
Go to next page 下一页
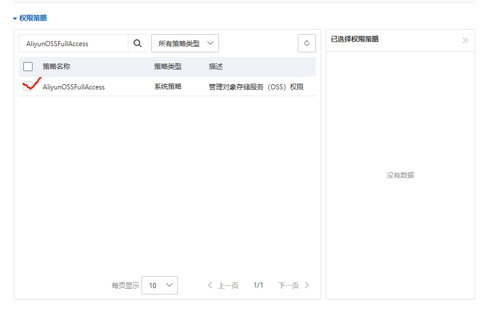(293, 285)
